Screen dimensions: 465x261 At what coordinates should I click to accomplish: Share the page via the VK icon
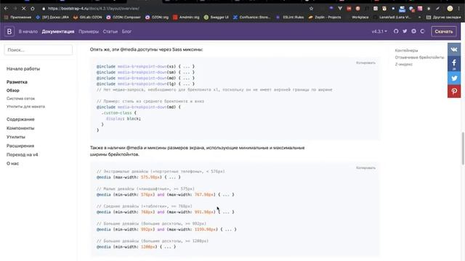point(454,49)
